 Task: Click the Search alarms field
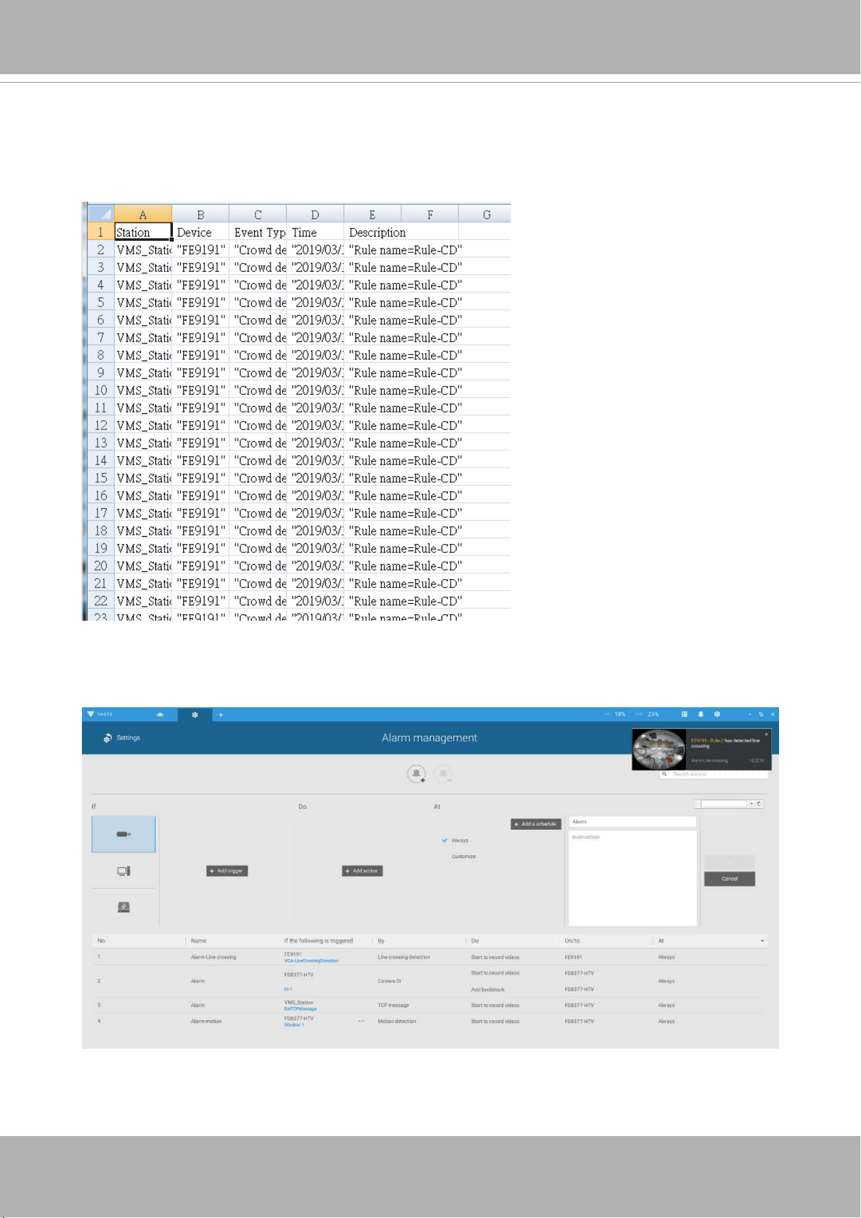click(x=713, y=774)
